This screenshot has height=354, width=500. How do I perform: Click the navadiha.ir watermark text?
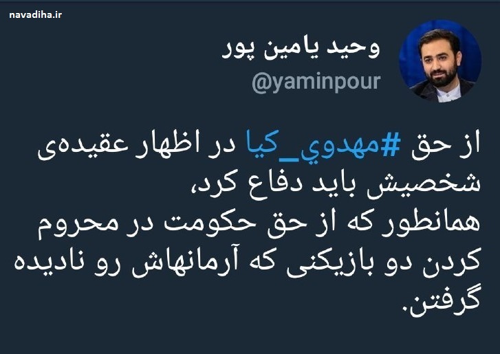pyautogui.click(x=36, y=14)
